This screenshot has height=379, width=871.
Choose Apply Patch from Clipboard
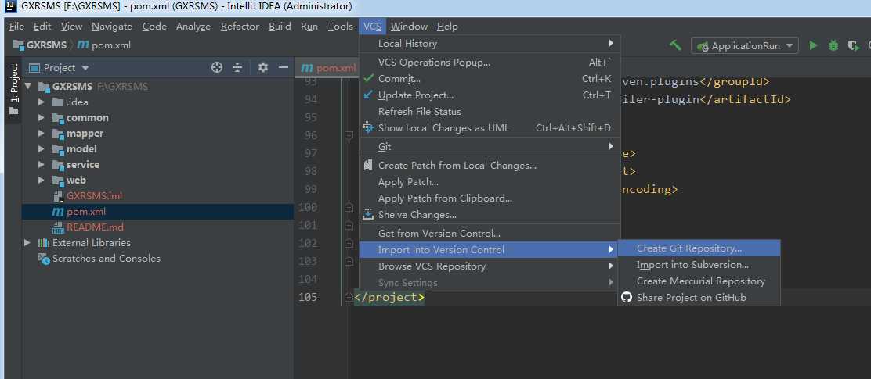[x=490, y=198]
